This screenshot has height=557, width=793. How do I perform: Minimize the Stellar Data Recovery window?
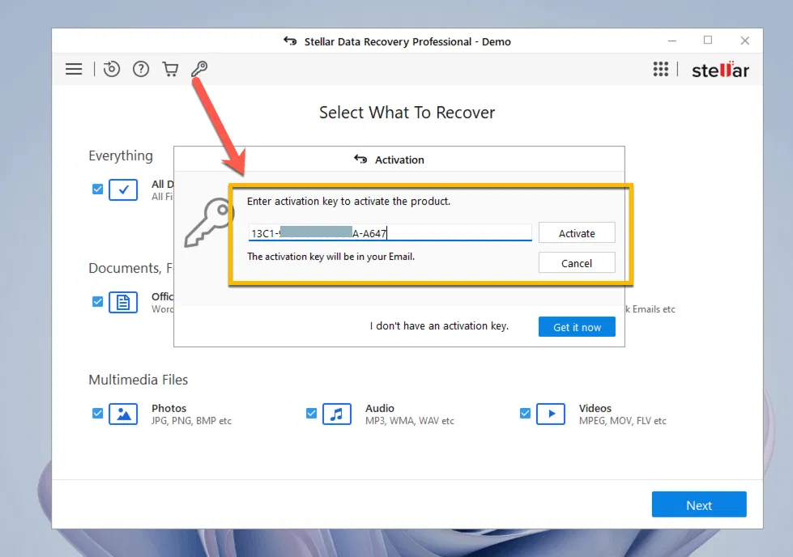pyautogui.click(x=672, y=41)
